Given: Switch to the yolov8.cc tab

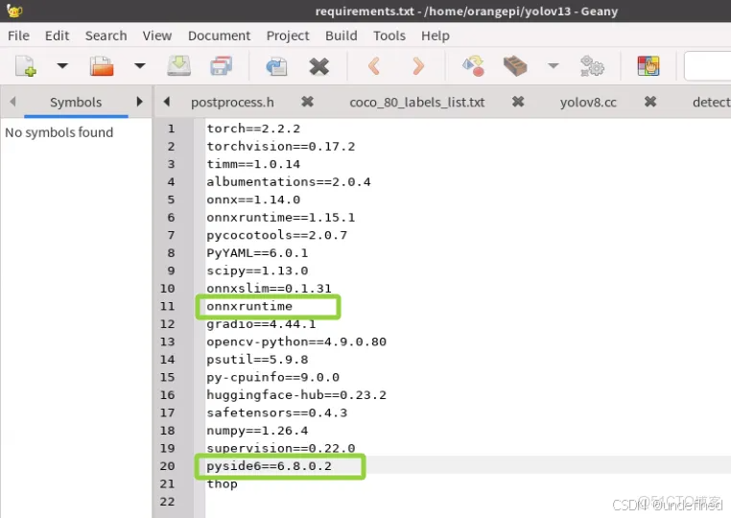Looking at the screenshot, I should [588, 102].
